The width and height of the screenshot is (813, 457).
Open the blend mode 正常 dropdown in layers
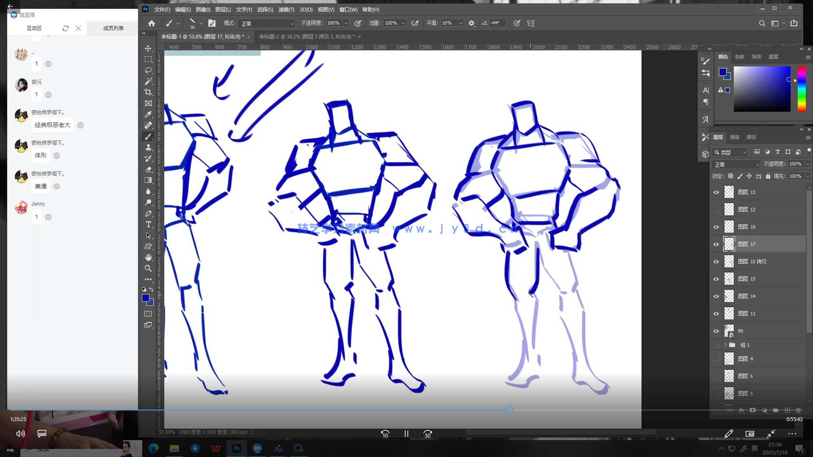click(x=737, y=164)
